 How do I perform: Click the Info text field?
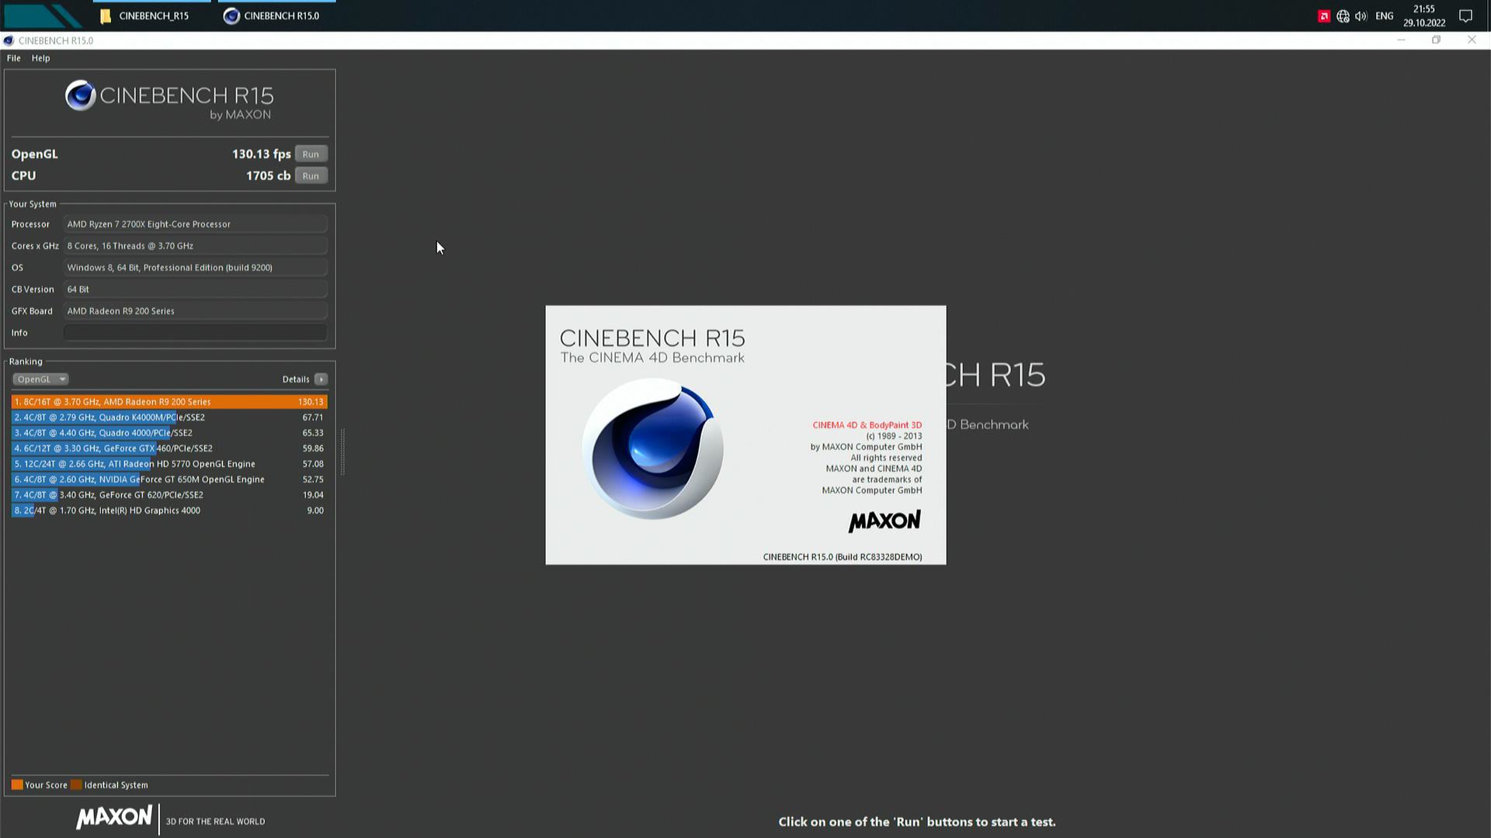[195, 333]
